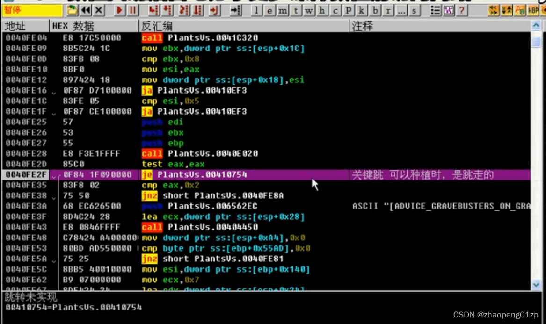Open the Log window with 'l' button

click(x=256, y=10)
